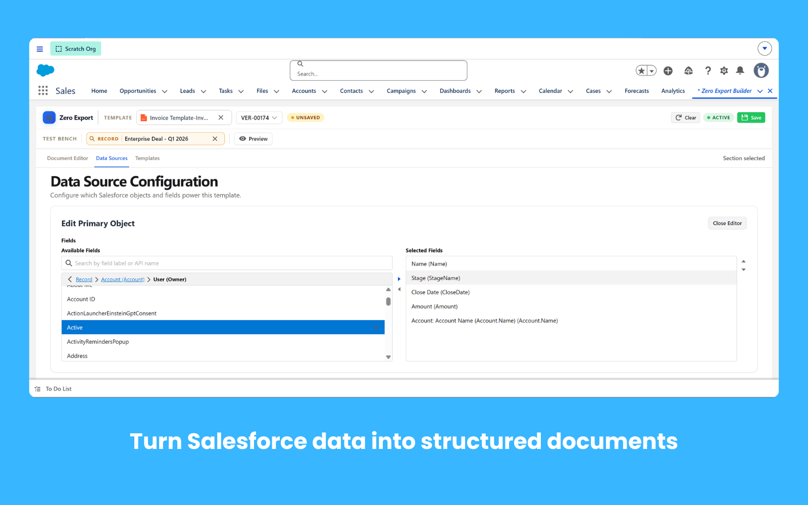Expand the Opportunities nav dropdown
The height and width of the screenshot is (505, 808).
(x=165, y=91)
